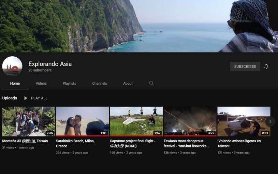Open Volando aviones ligeros thumbnail
This screenshot has height=174, width=278.
[244, 121]
